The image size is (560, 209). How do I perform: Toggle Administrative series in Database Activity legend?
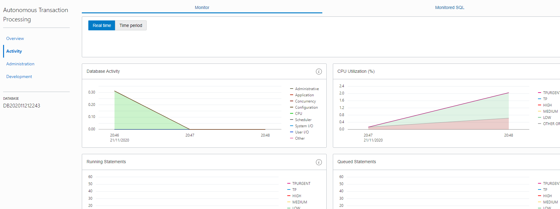306,89
